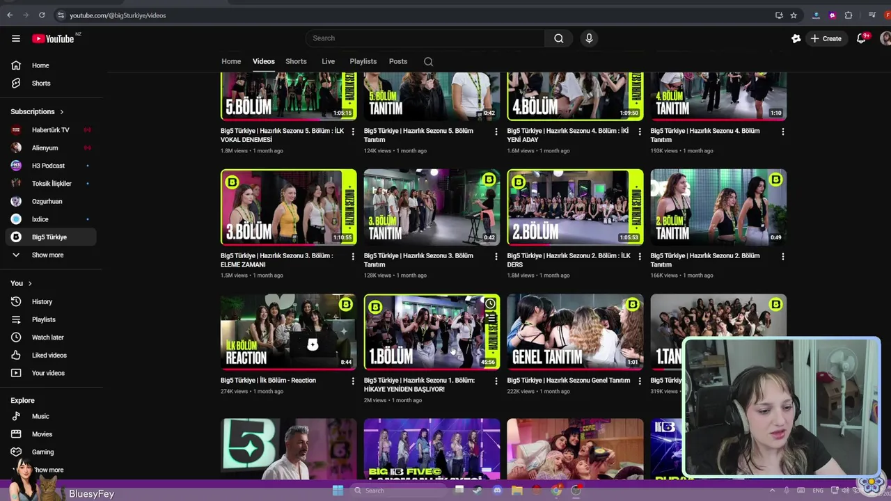Open the Posts channel tab
This screenshot has width=891, height=501.
coord(398,61)
